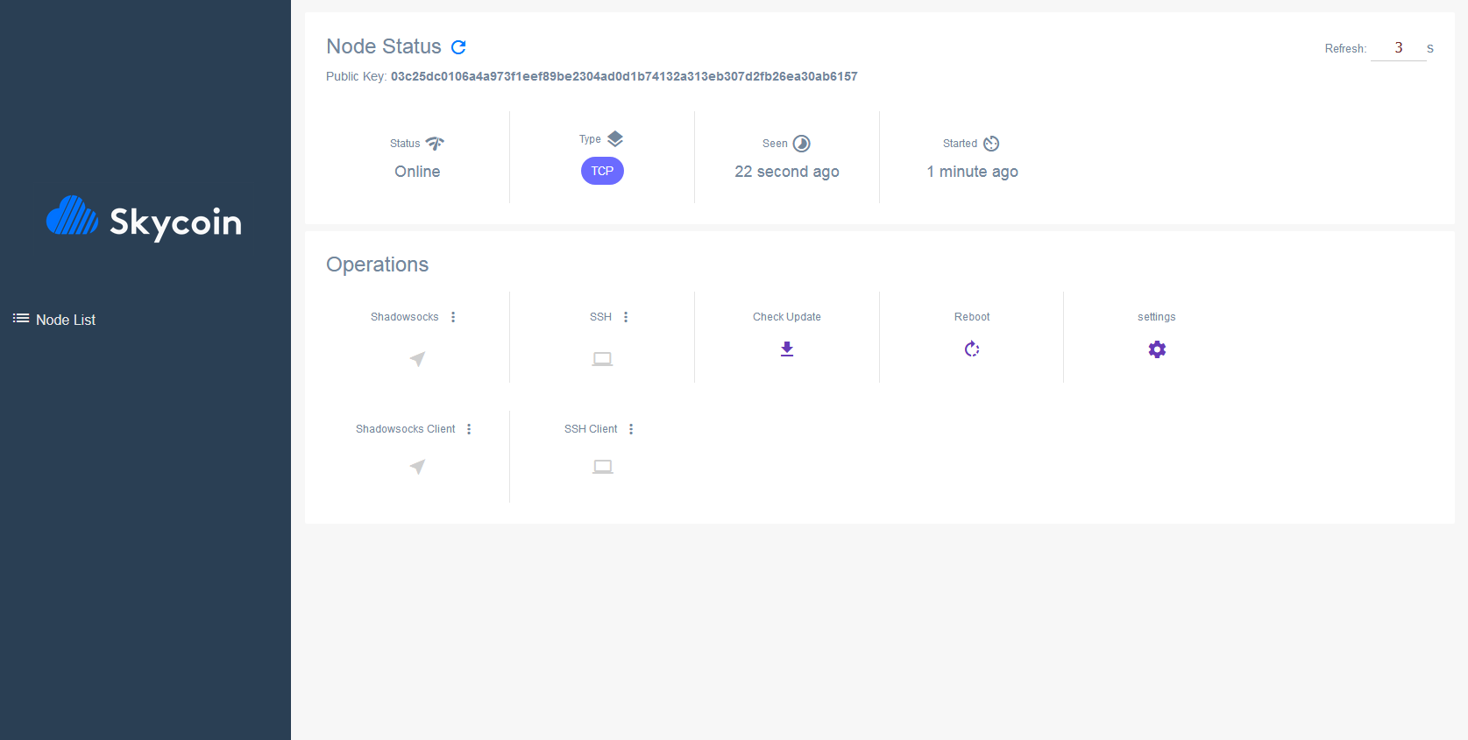Select the Shadowsocks send icon
1468x740 pixels.
coord(416,359)
